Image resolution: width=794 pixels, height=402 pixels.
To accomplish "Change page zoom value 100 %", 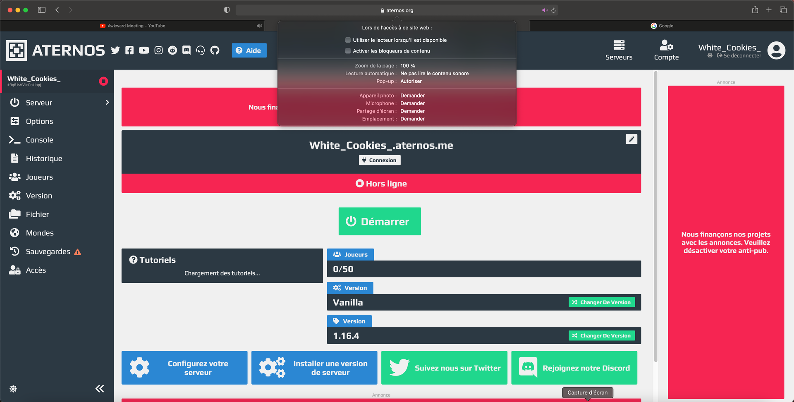I will coord(408,66).
